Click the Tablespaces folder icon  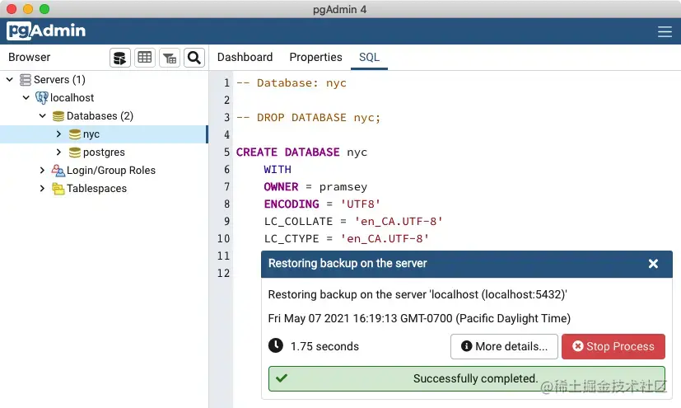pos(58,189)
